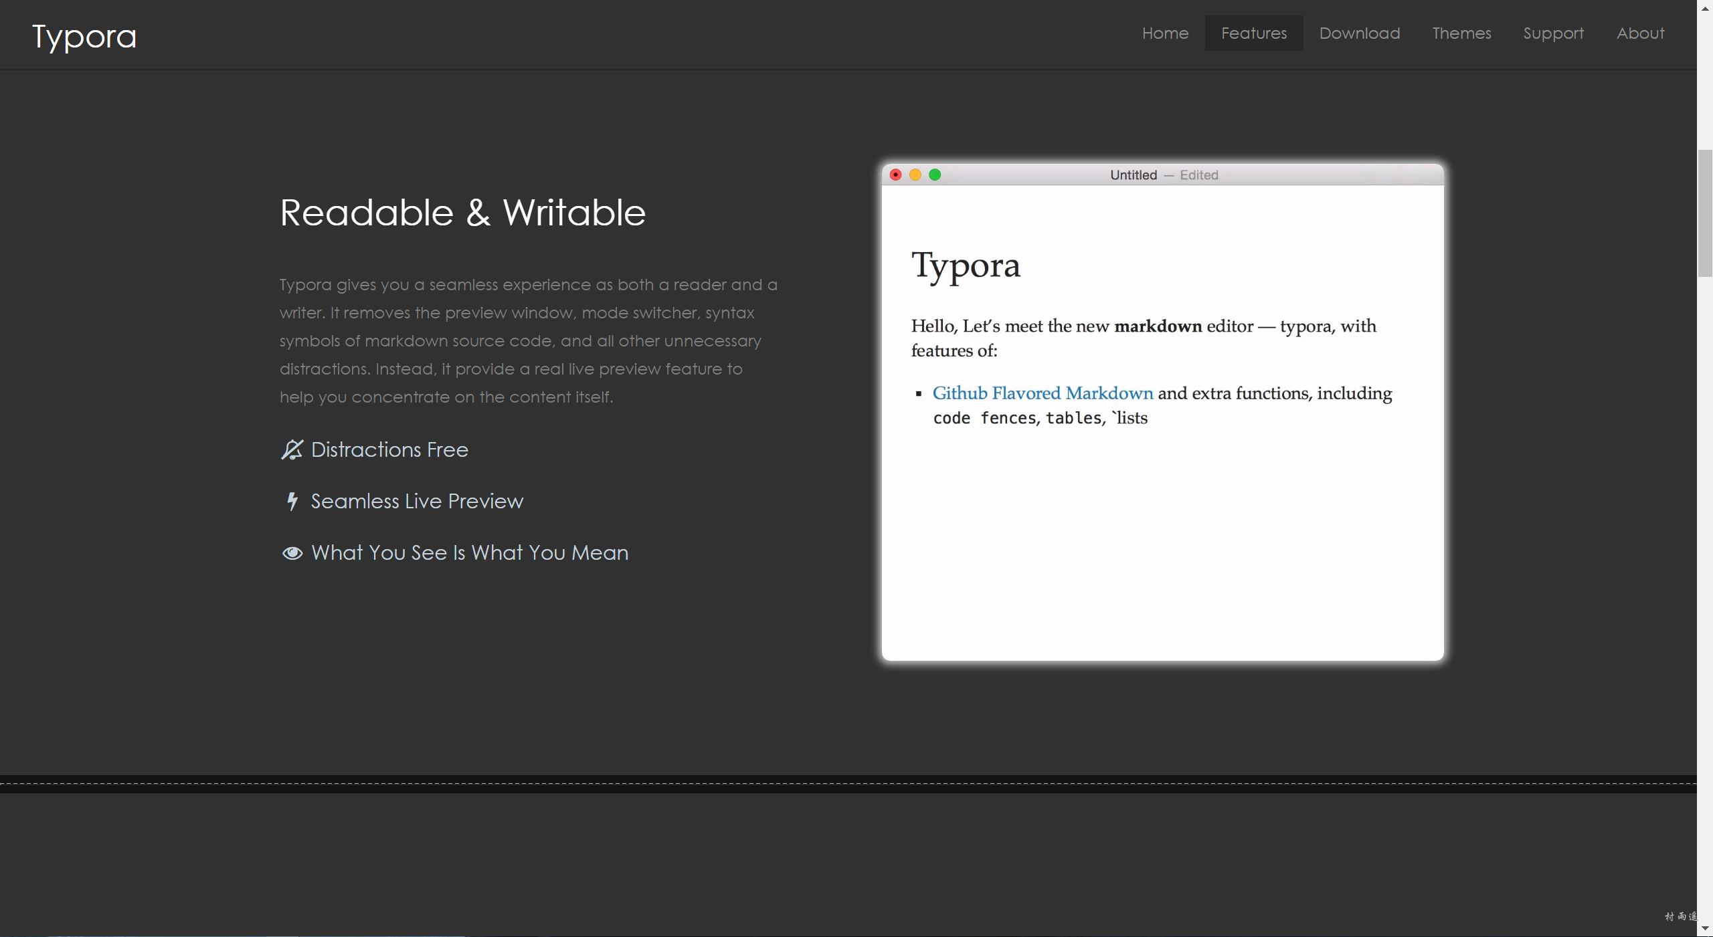Click the scrollbar up arrow

pyautogui.click(x=1705, y=8)
